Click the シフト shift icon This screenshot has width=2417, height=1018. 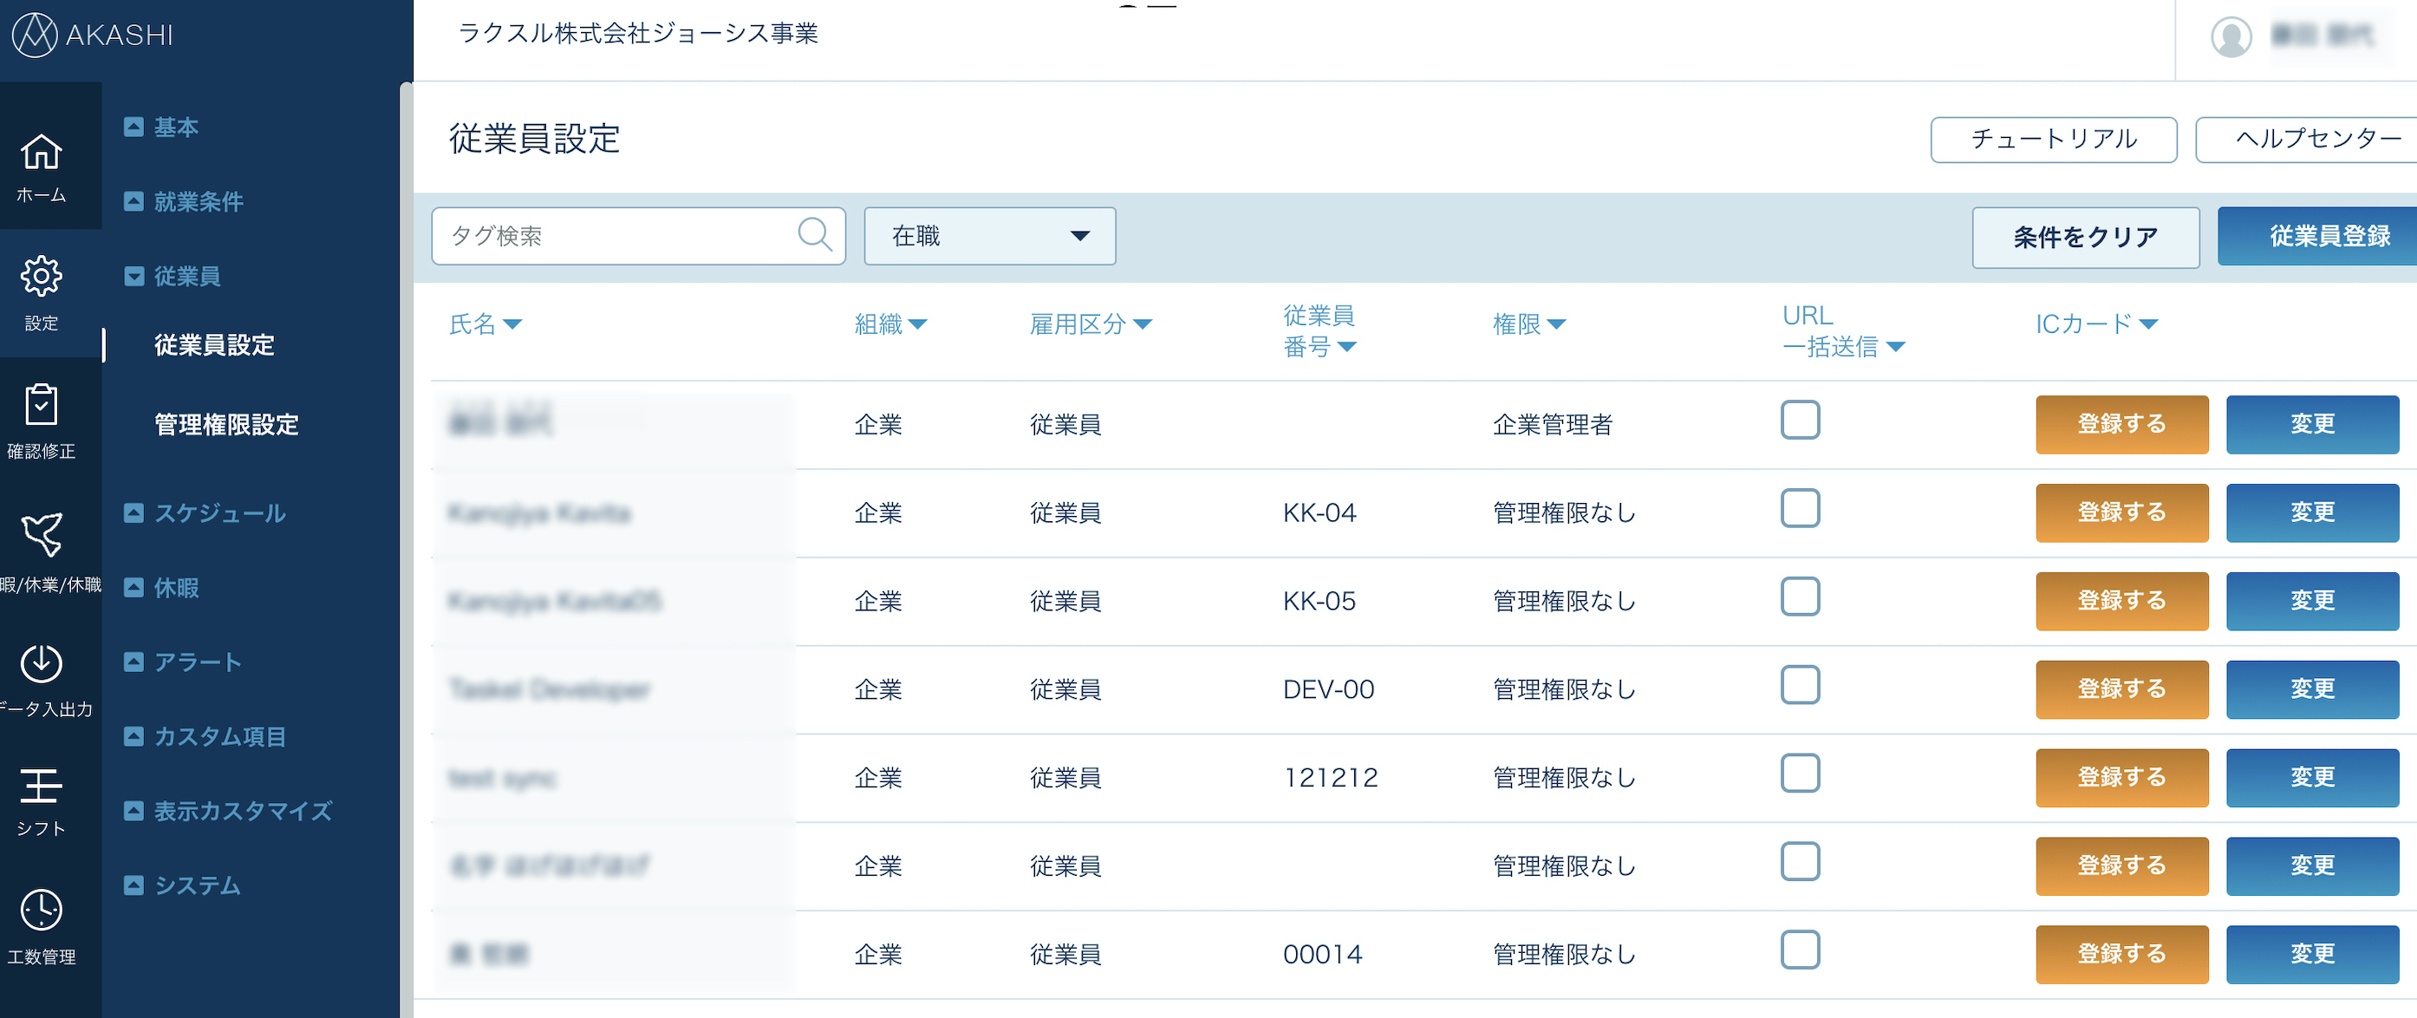(42, 786)
